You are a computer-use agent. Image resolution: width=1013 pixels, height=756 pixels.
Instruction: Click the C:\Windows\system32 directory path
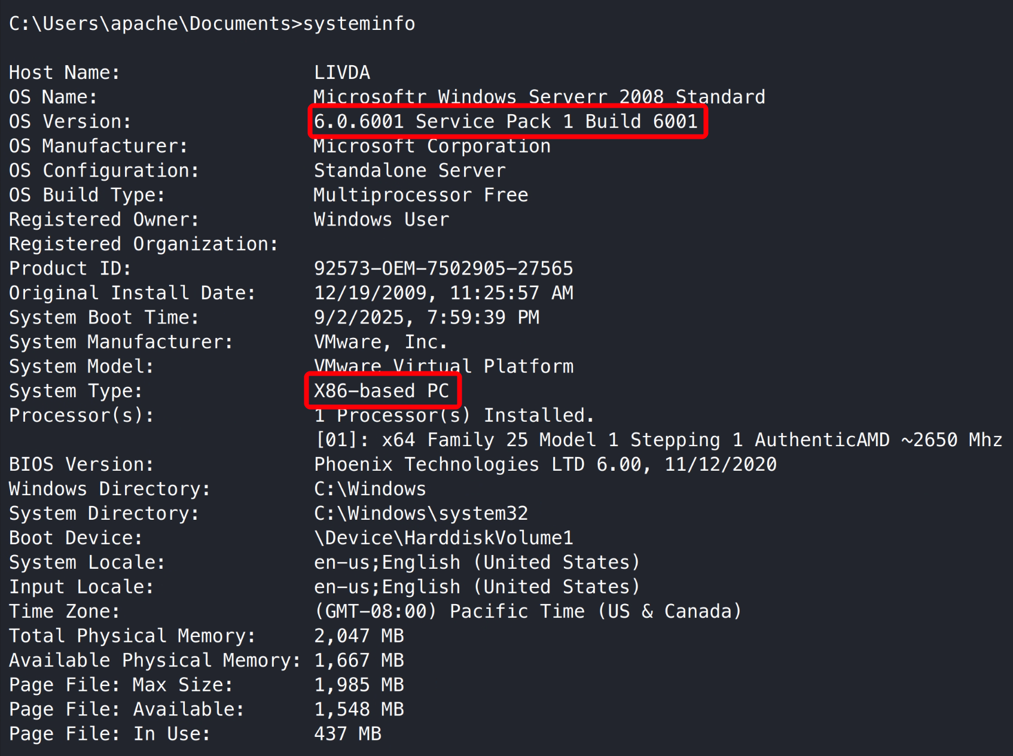click(421, 514)
